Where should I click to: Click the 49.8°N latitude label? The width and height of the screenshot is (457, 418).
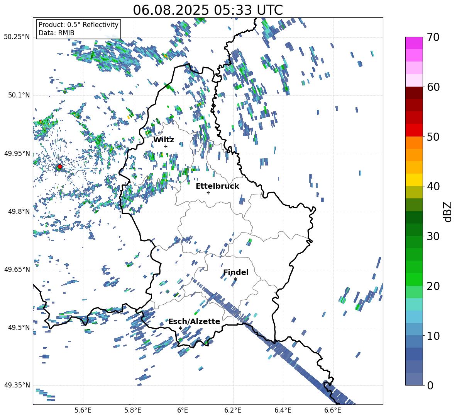19,212
